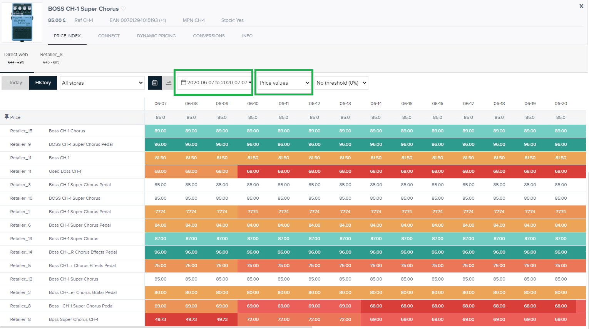Click Retailer_14 row label
The width and height of the screenshot is (589, 329).
click(21, 252)
